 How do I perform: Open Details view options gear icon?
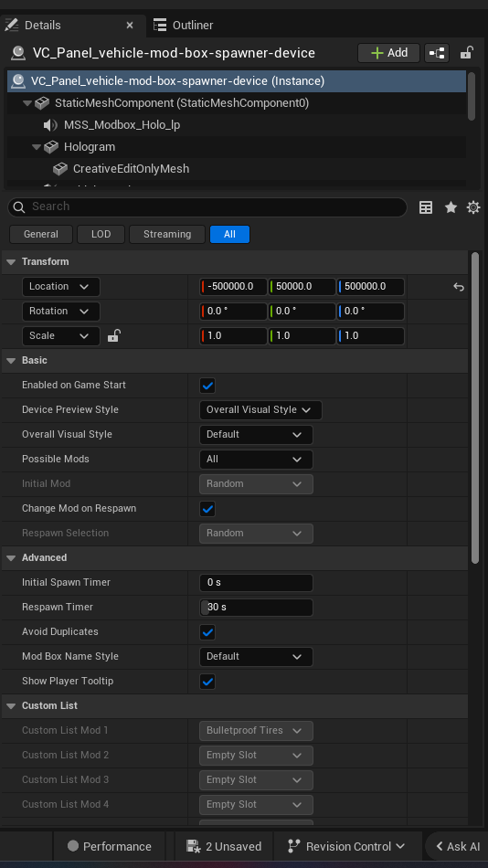pyautogui.click(x=473, y=207)
